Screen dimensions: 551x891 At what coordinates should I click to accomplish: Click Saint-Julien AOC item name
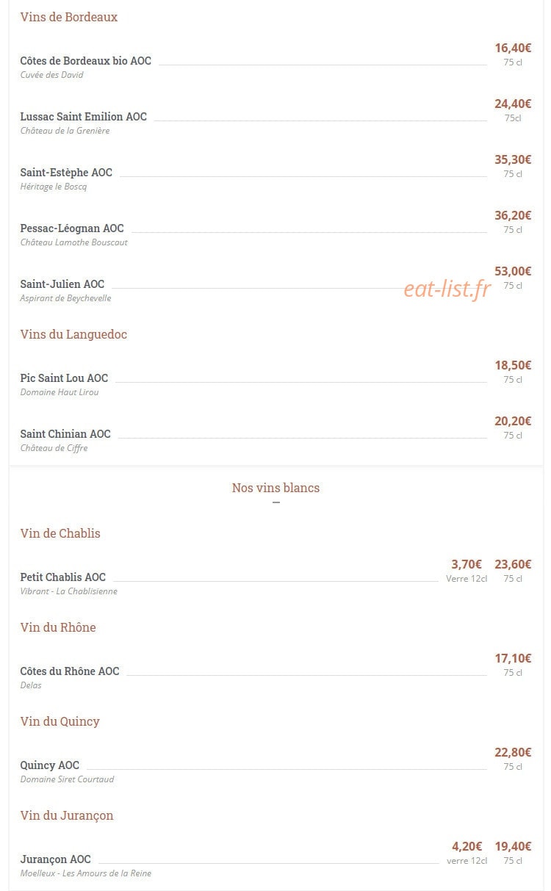click(x=62, y=284)
